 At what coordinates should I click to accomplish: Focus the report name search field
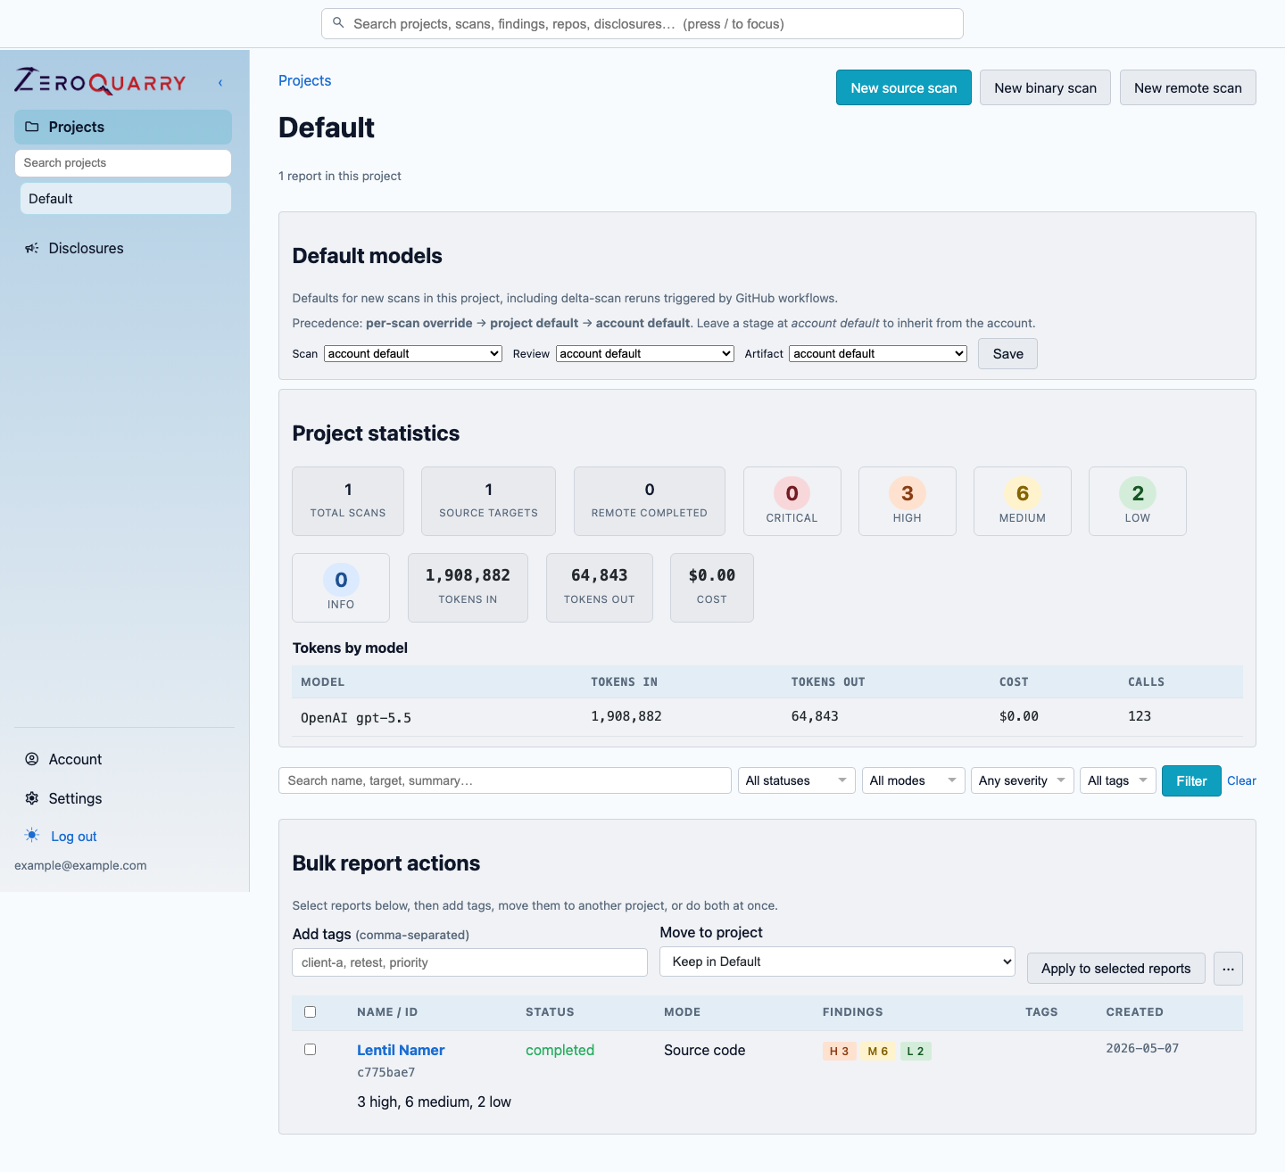pos(505,780)
